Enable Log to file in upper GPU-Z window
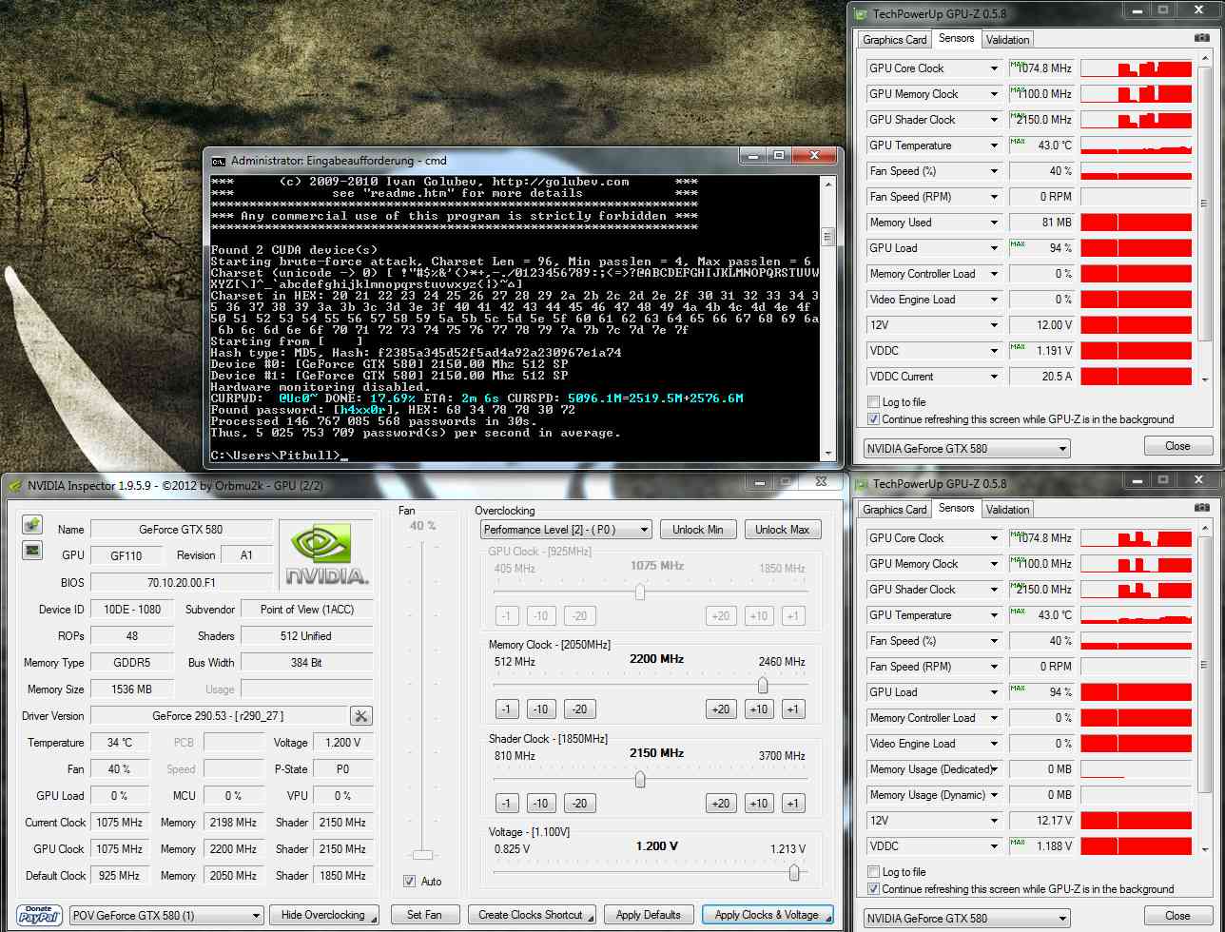The image size is (1225, 932). coord(874,401)
